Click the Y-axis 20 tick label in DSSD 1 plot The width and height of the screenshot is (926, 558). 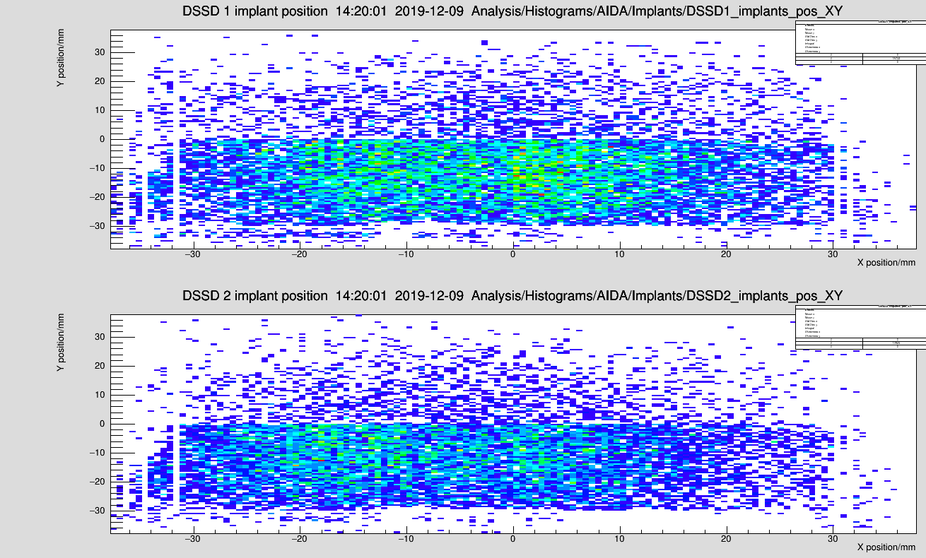[x=100, y=81]
